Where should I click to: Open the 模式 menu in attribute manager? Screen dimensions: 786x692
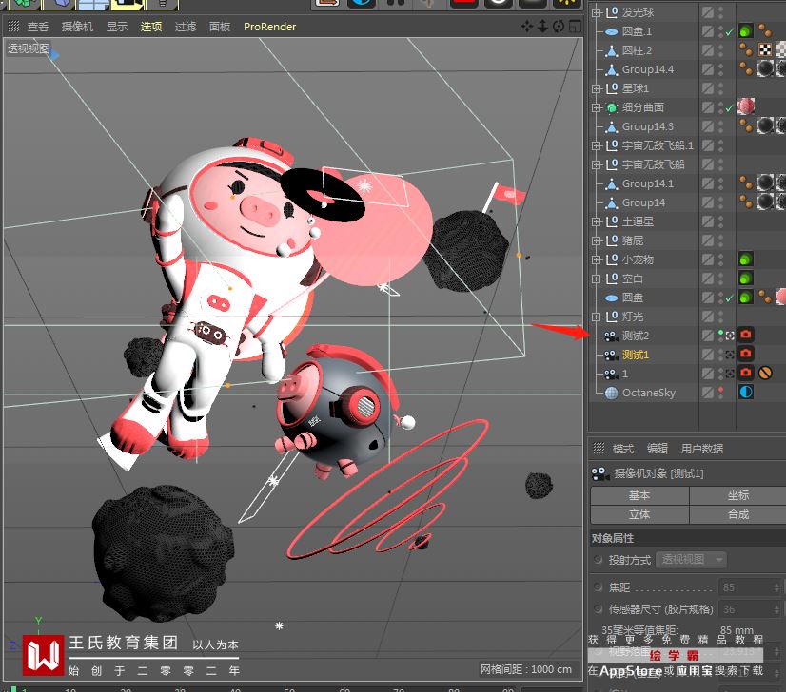[x=623, y=449]
